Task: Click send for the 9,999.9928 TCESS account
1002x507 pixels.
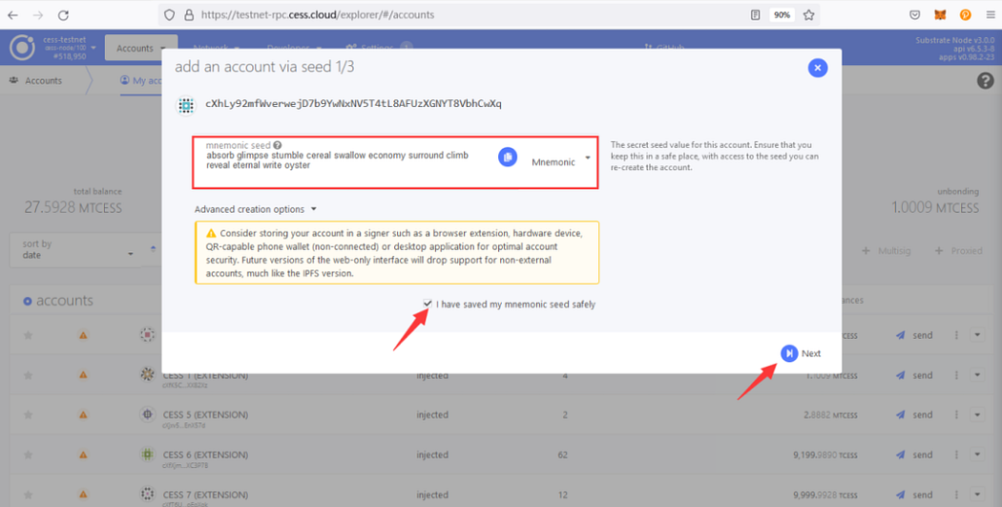Action: click(x=914, y=495)
